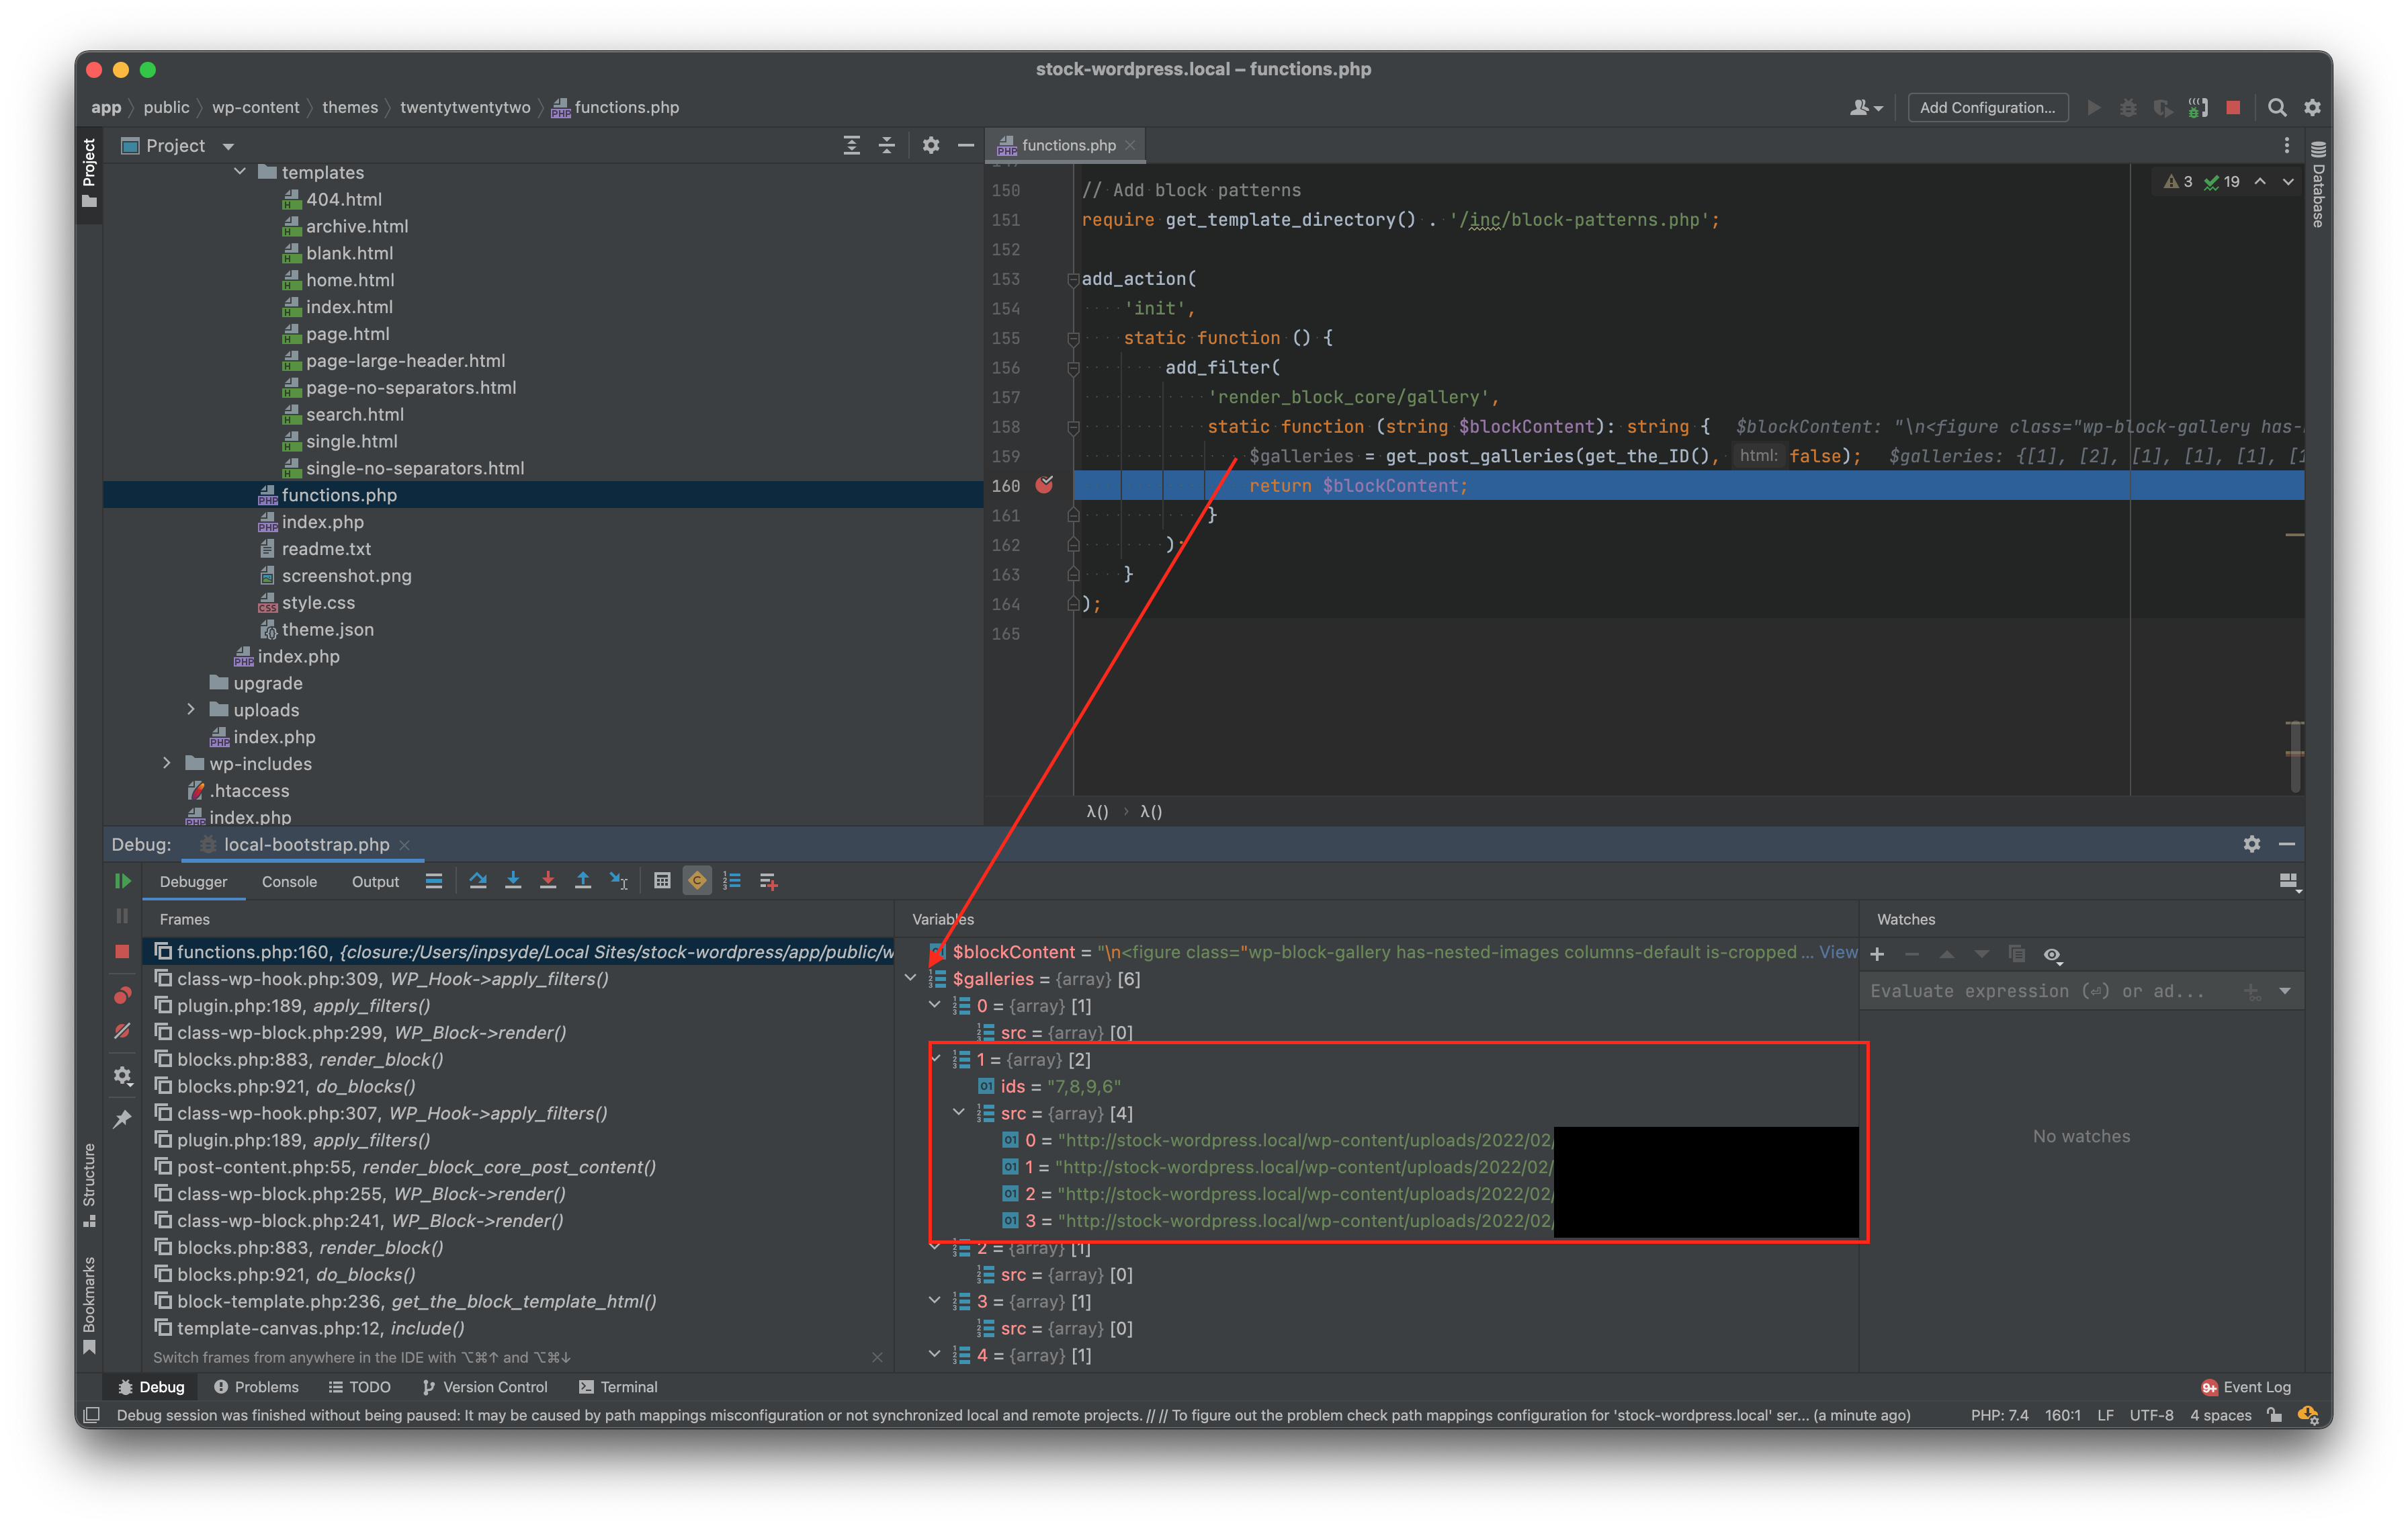This screenshot has height=1528, width=2408.
Task: Toggle listening for PHP debug connections
Action: point(2198,107)
